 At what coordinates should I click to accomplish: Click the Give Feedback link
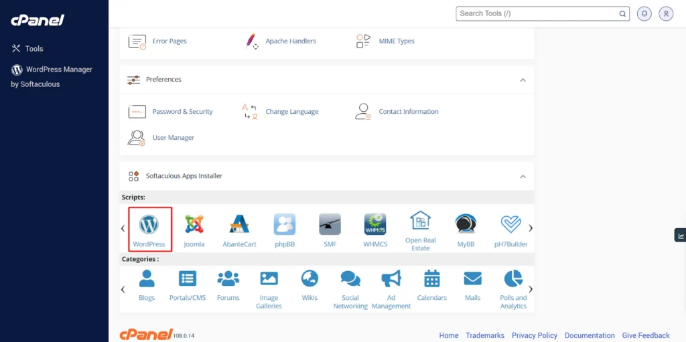coord(646,335)
